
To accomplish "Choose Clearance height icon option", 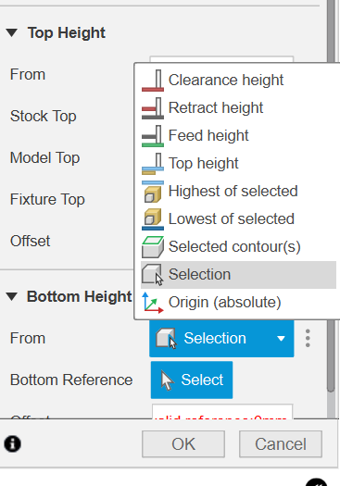I will click(x=153, y=81).
